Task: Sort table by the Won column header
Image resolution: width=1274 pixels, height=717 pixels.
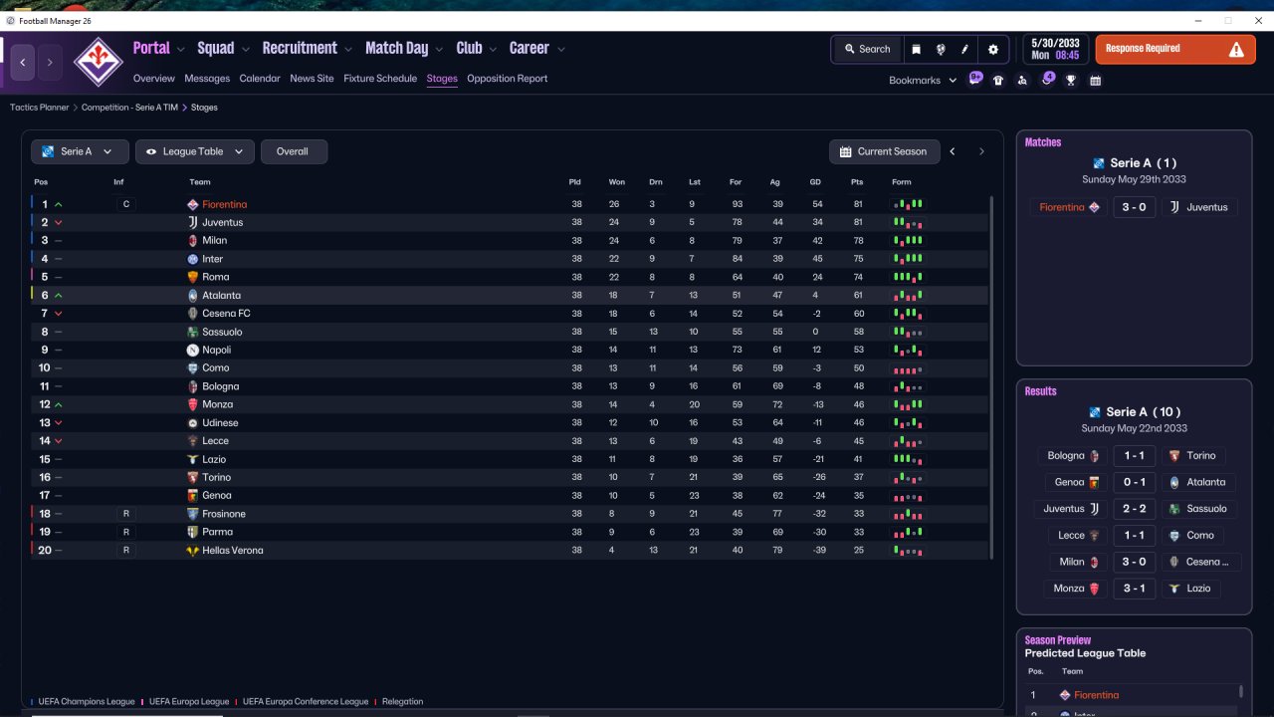Action: [x=617, y=182]
